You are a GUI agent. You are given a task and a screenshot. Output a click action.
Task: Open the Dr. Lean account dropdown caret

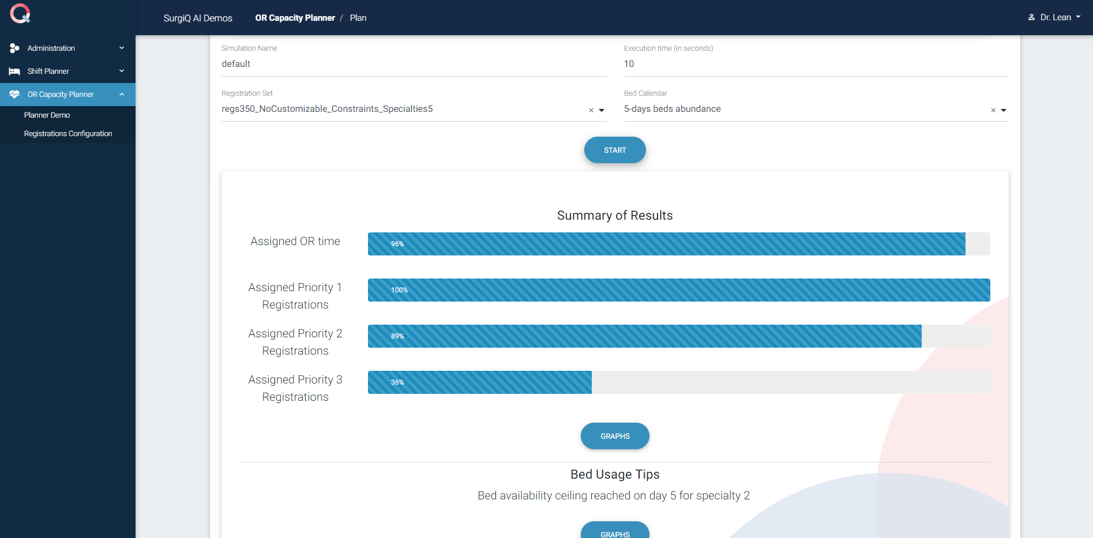[1078, 17]
